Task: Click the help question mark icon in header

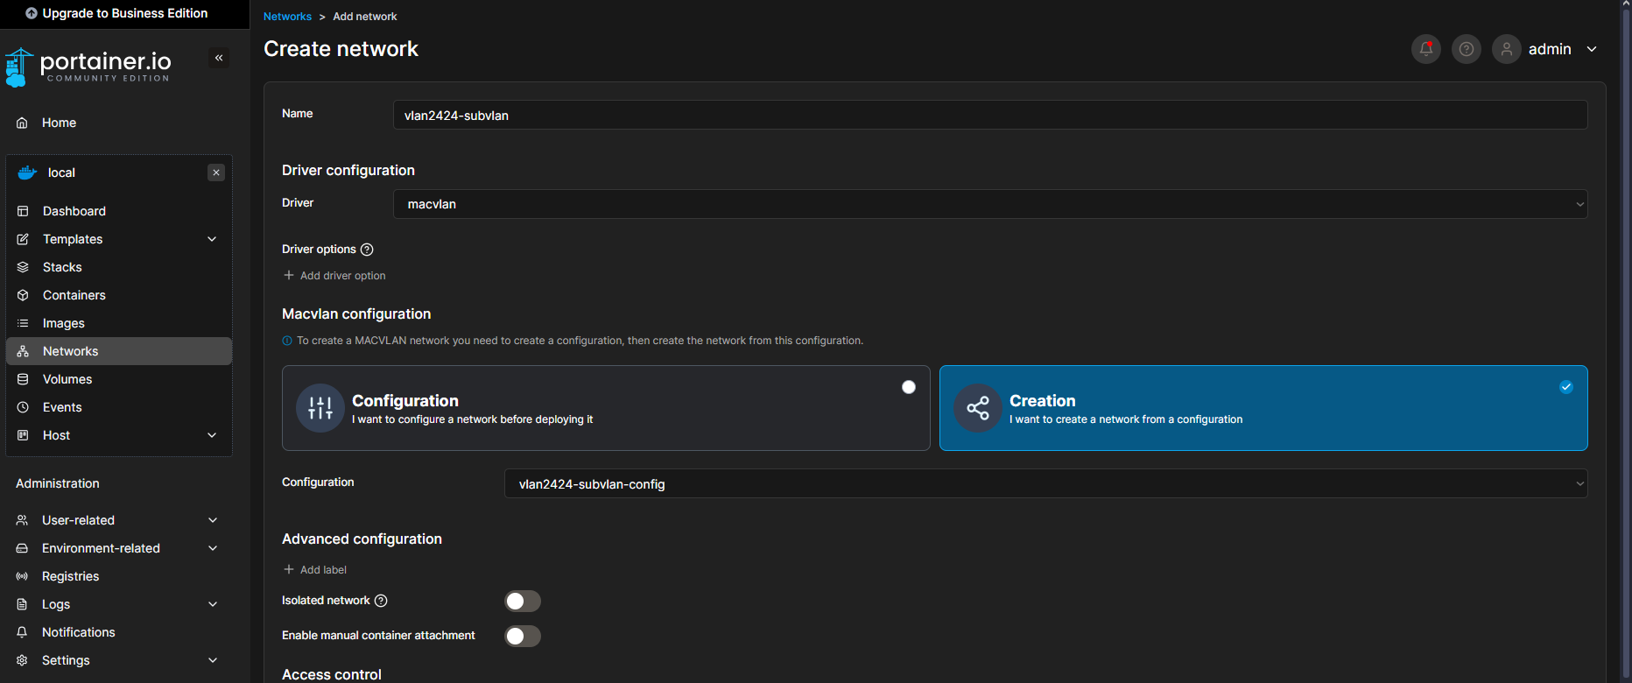Action: click(x=1466, y=49)
